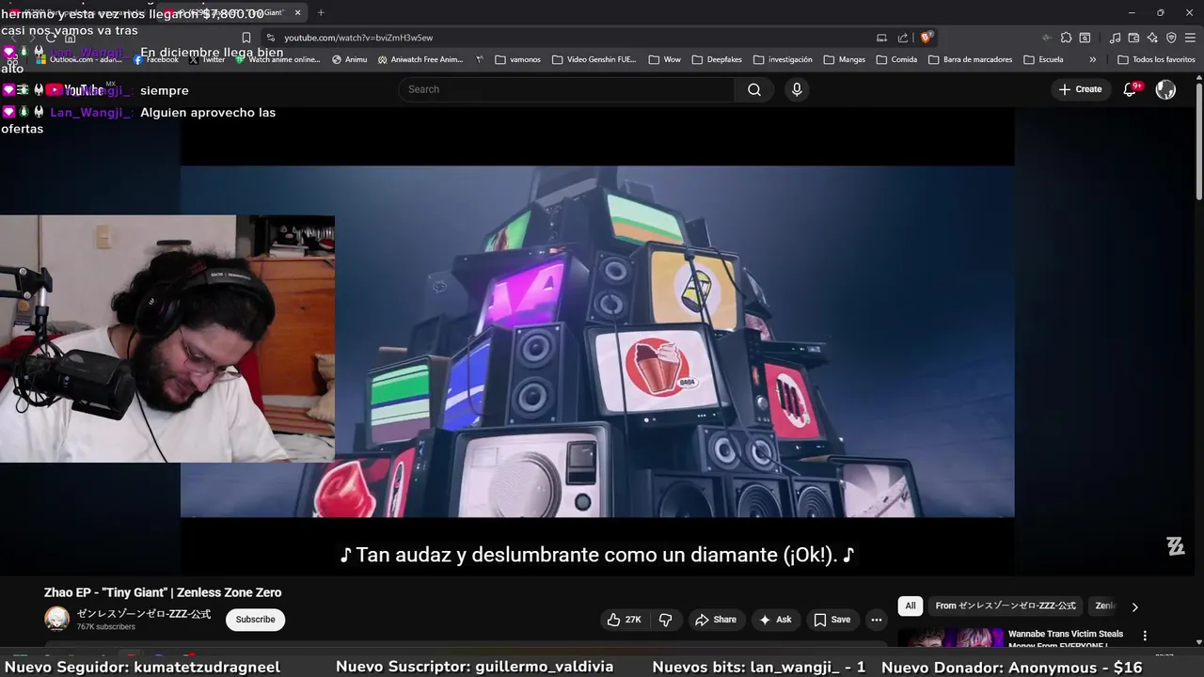
Task: Share the video
Action: pos(715,620)
